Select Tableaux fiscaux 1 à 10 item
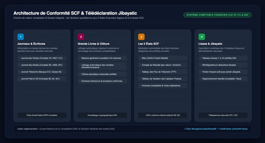 pos(223,58)
